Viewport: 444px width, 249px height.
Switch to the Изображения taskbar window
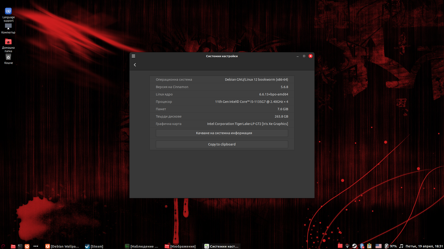tap(180, 246)
